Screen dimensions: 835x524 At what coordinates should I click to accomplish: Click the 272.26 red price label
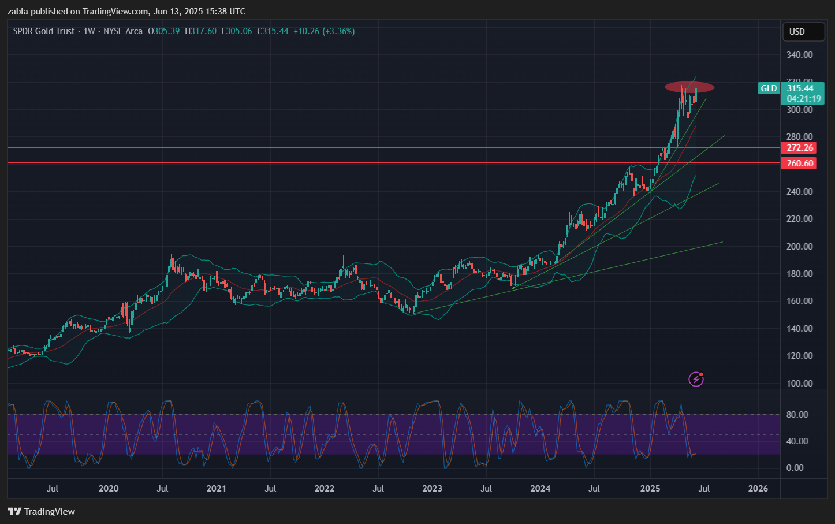[800, 148]
